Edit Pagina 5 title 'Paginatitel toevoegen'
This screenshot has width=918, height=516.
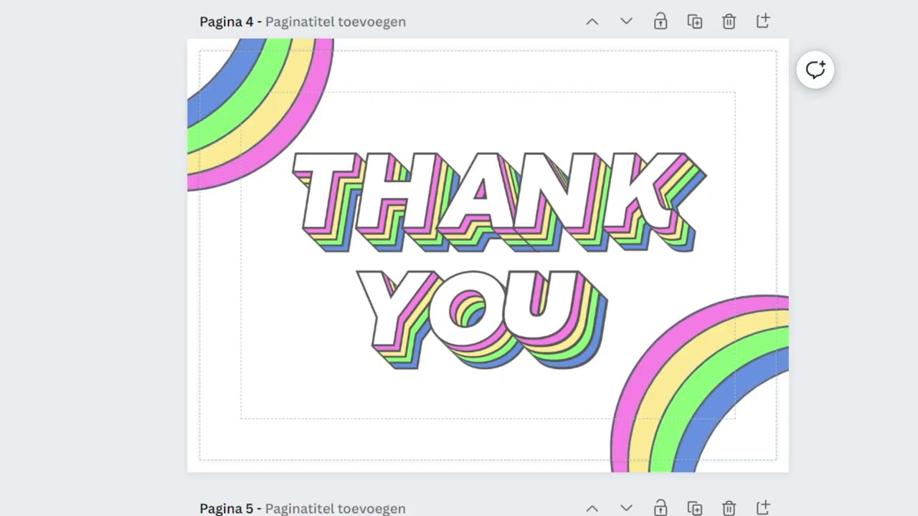(x=336, y=508)
